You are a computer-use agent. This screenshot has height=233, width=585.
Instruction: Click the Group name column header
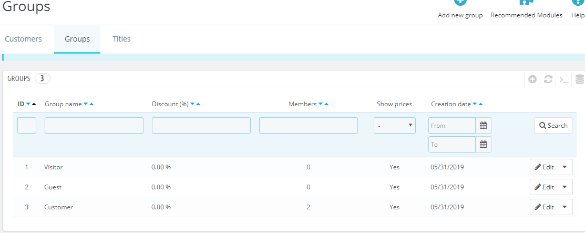click(x=63, y=104)
